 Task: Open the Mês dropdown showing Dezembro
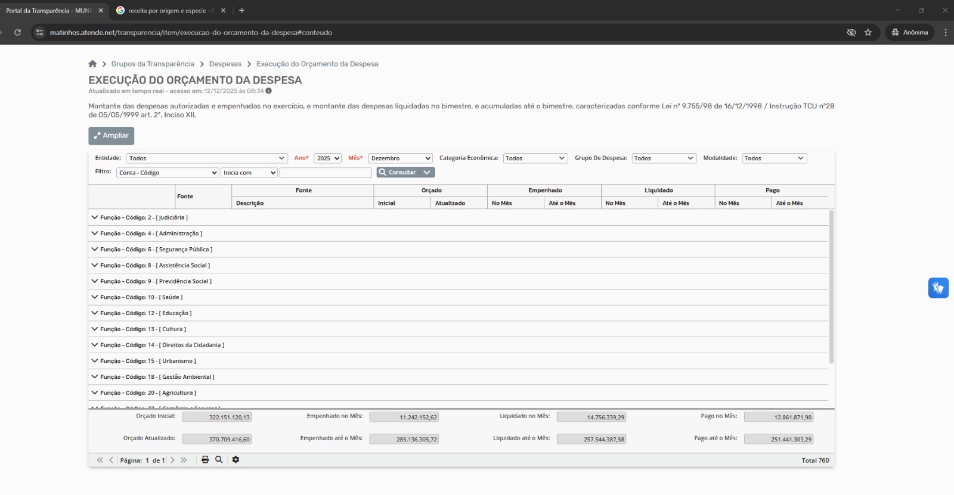[400, 158]
